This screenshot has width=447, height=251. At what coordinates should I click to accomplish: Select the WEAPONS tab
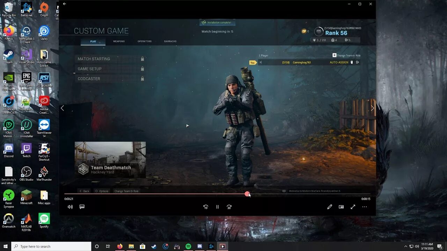point(119,41)
